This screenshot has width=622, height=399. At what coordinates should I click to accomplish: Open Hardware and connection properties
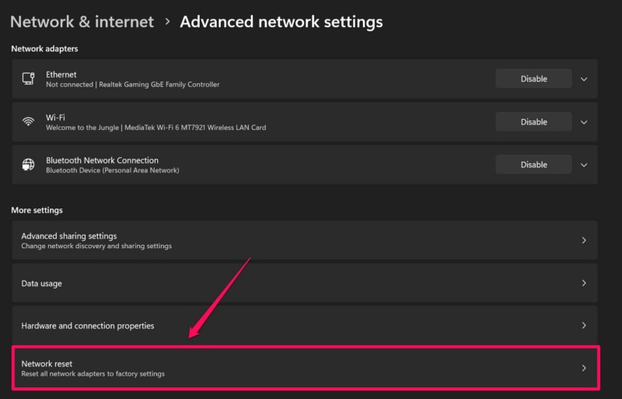pyautogui.click(x=88, y=325)
